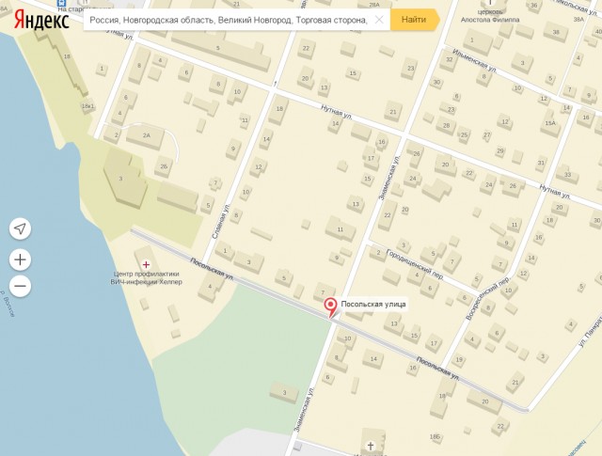Viewport: 602px width, 456px height.
Task: Zoom out with the minus button
Action: tap(20, 287)
